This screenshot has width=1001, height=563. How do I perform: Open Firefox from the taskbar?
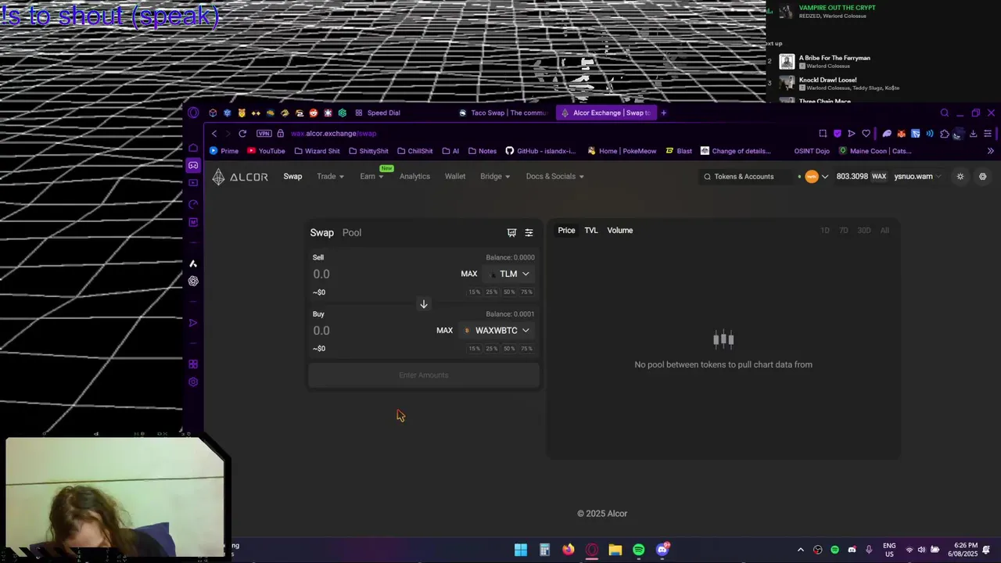tap(569, 550)
